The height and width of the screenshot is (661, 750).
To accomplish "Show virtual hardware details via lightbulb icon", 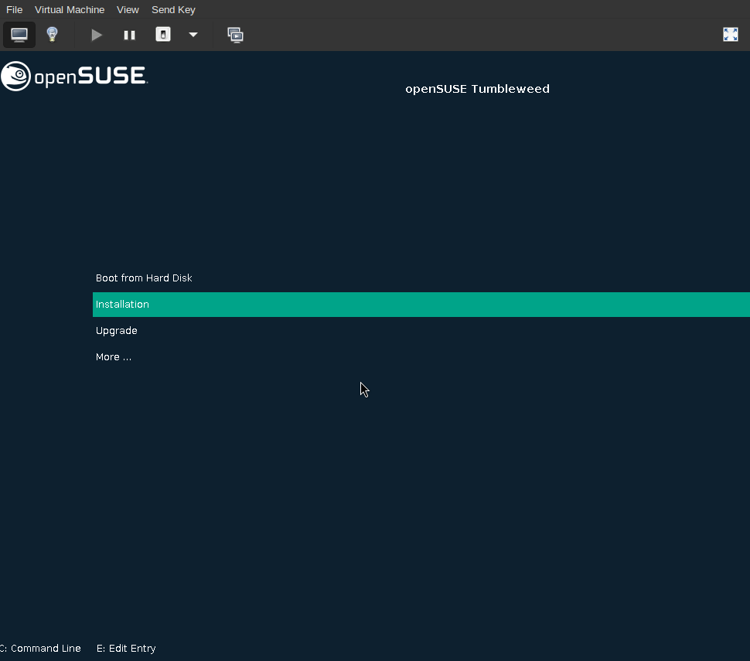I will (x=52, y=34).
